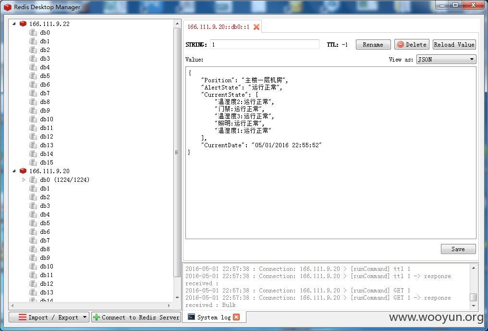Click the red server icon for 166.111.9.22
Viewport: 488px width, 331px height.
pos(23,24)
